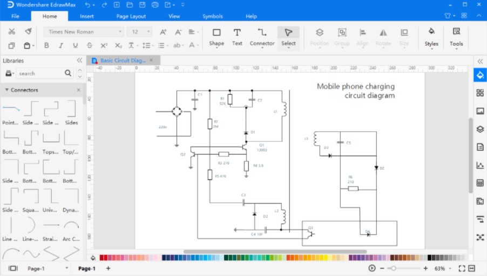This screenshot has height=276, width=487.
Task: Open the Styles gallery
Action: 431,37
